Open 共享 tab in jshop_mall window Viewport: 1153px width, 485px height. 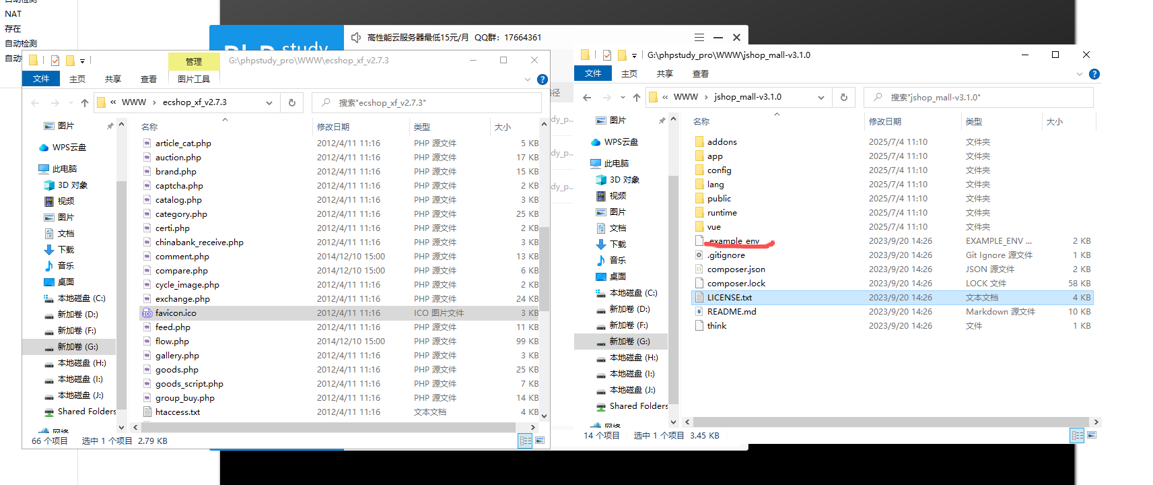pos(665,73)
